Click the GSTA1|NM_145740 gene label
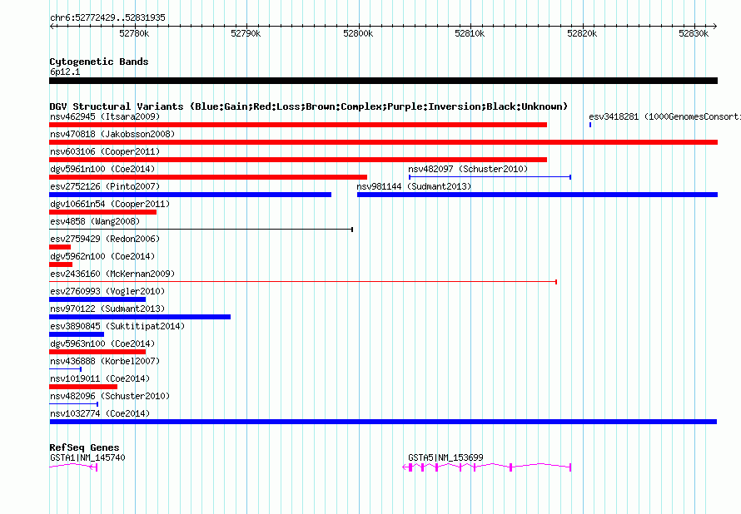 (x=87, y=457)
